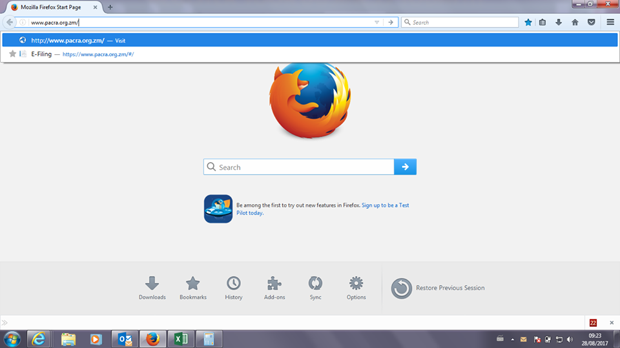Viewport: 620px width, 348px height.
Task: Click the red 22 badge icon
Action: [x=593, y=323]
